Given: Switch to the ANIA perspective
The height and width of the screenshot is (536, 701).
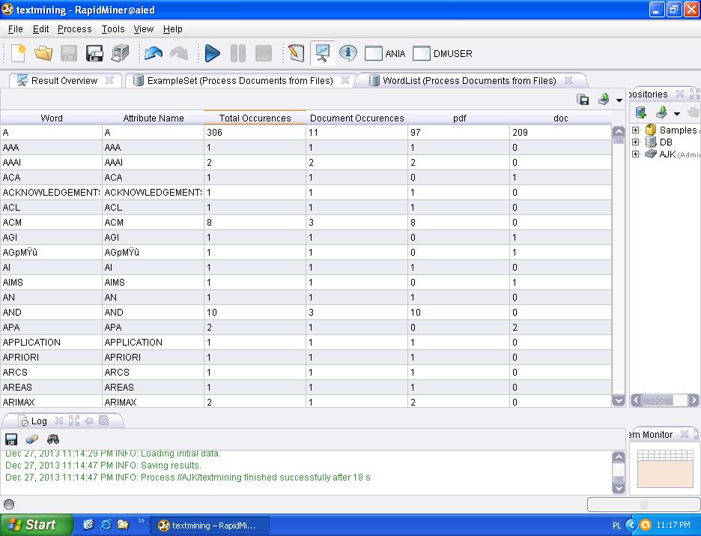Looking at the screenshot, I should coord(385,54).
